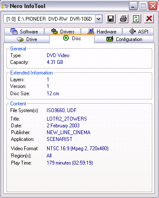Minimize the Nero InfoTool window
The width and height of the screenshot is (159, 198).
(133, 6)
